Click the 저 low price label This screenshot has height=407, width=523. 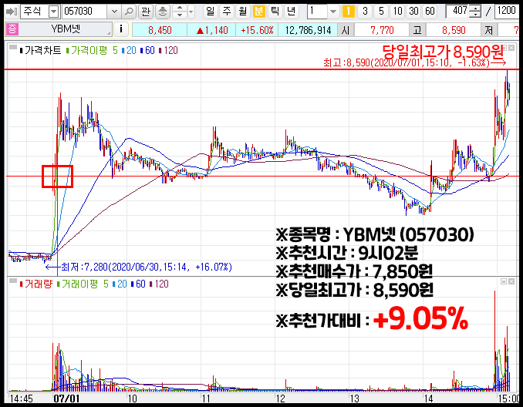489,30
